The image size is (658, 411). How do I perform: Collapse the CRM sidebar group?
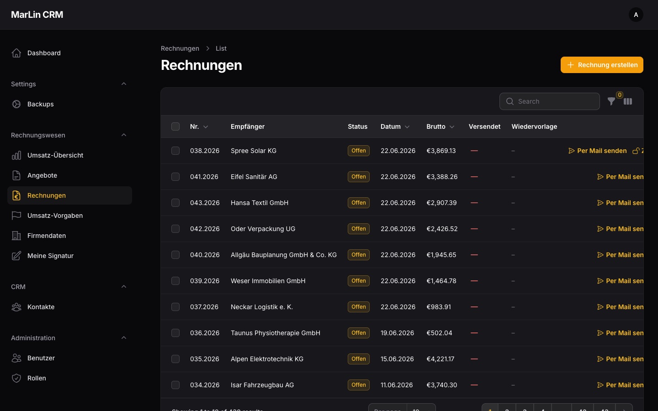click(x=124, y=287)
